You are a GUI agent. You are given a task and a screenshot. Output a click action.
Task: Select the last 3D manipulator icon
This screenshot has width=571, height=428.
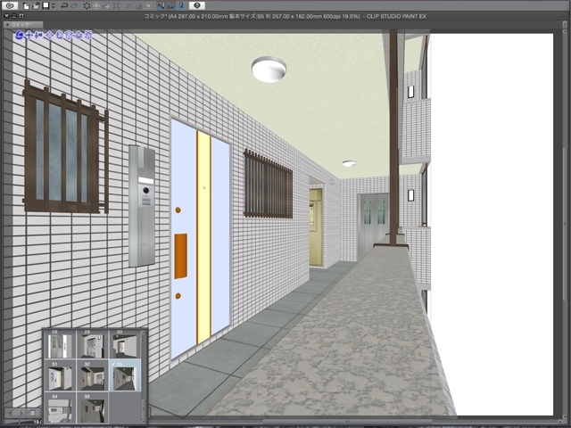[x=87, y=35]
